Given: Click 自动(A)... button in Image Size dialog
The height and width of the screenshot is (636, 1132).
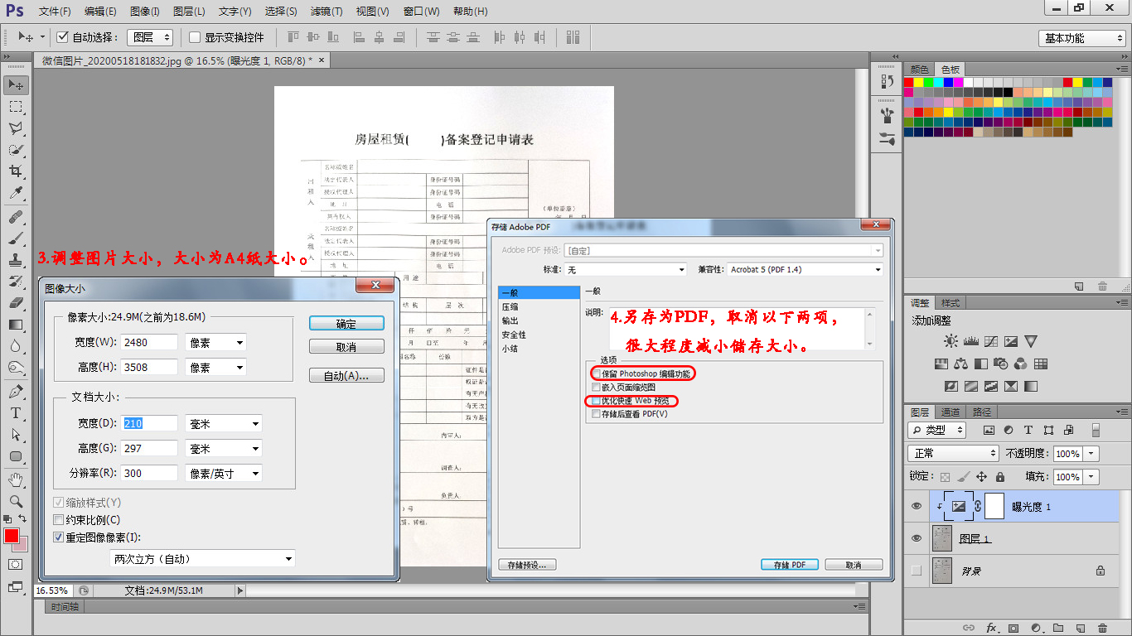Looking at the screenshot, I should click(346, 375).
